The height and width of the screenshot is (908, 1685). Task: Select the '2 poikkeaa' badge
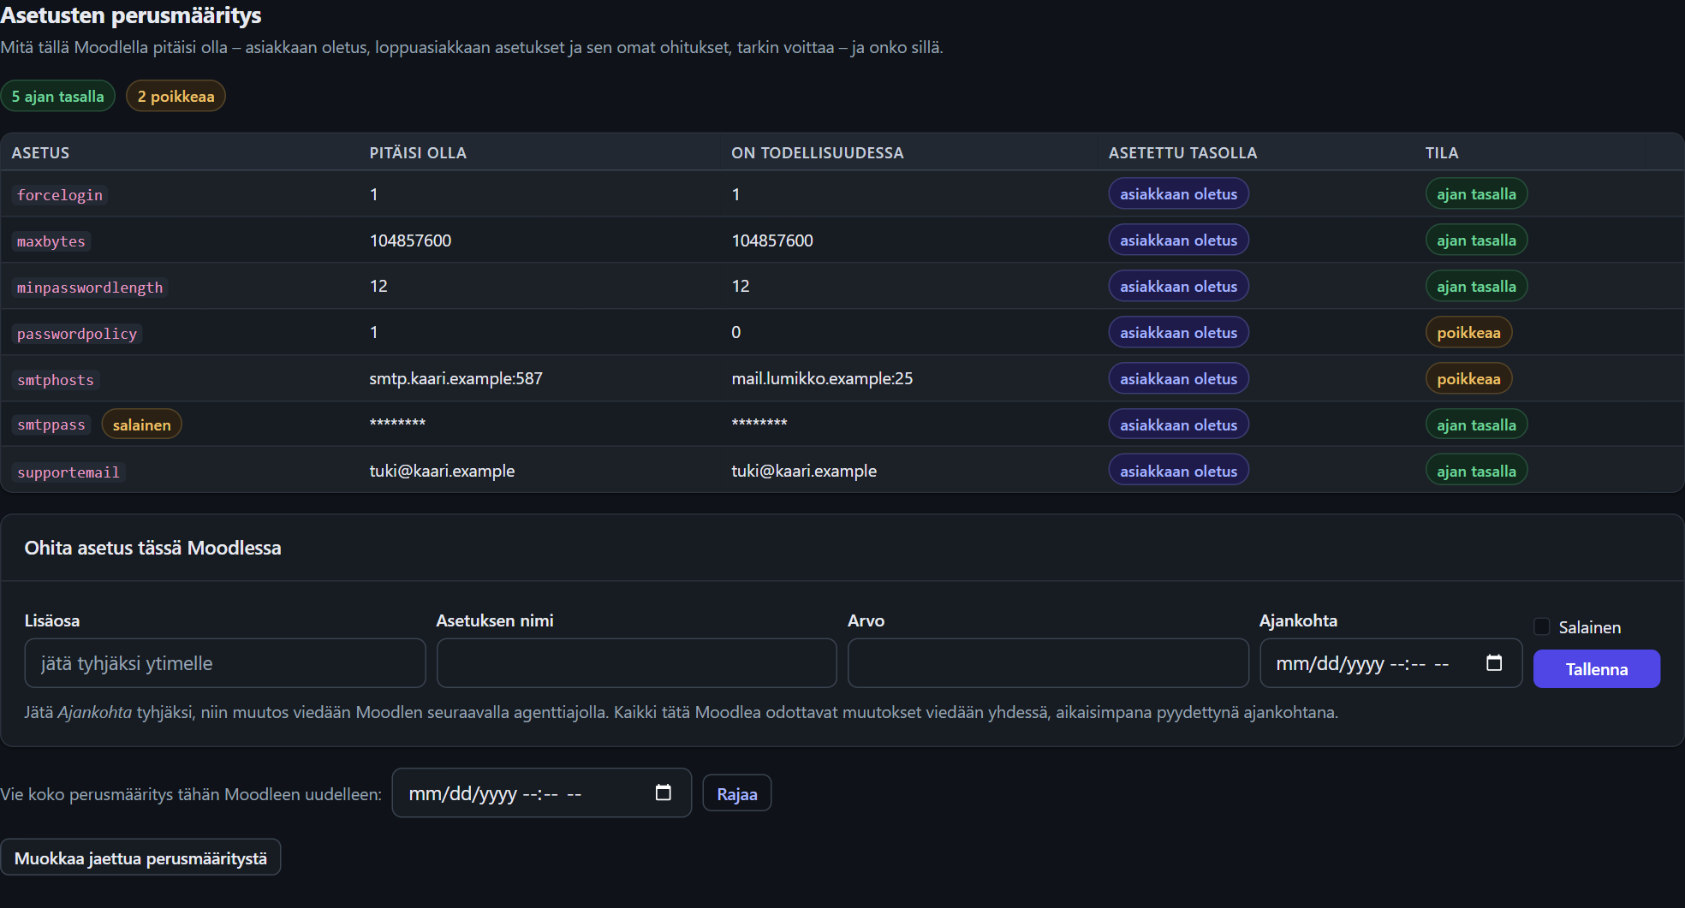coord(176,96)
